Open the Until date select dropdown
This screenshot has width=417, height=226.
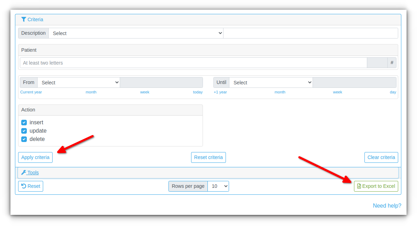[x=271, y=83]
